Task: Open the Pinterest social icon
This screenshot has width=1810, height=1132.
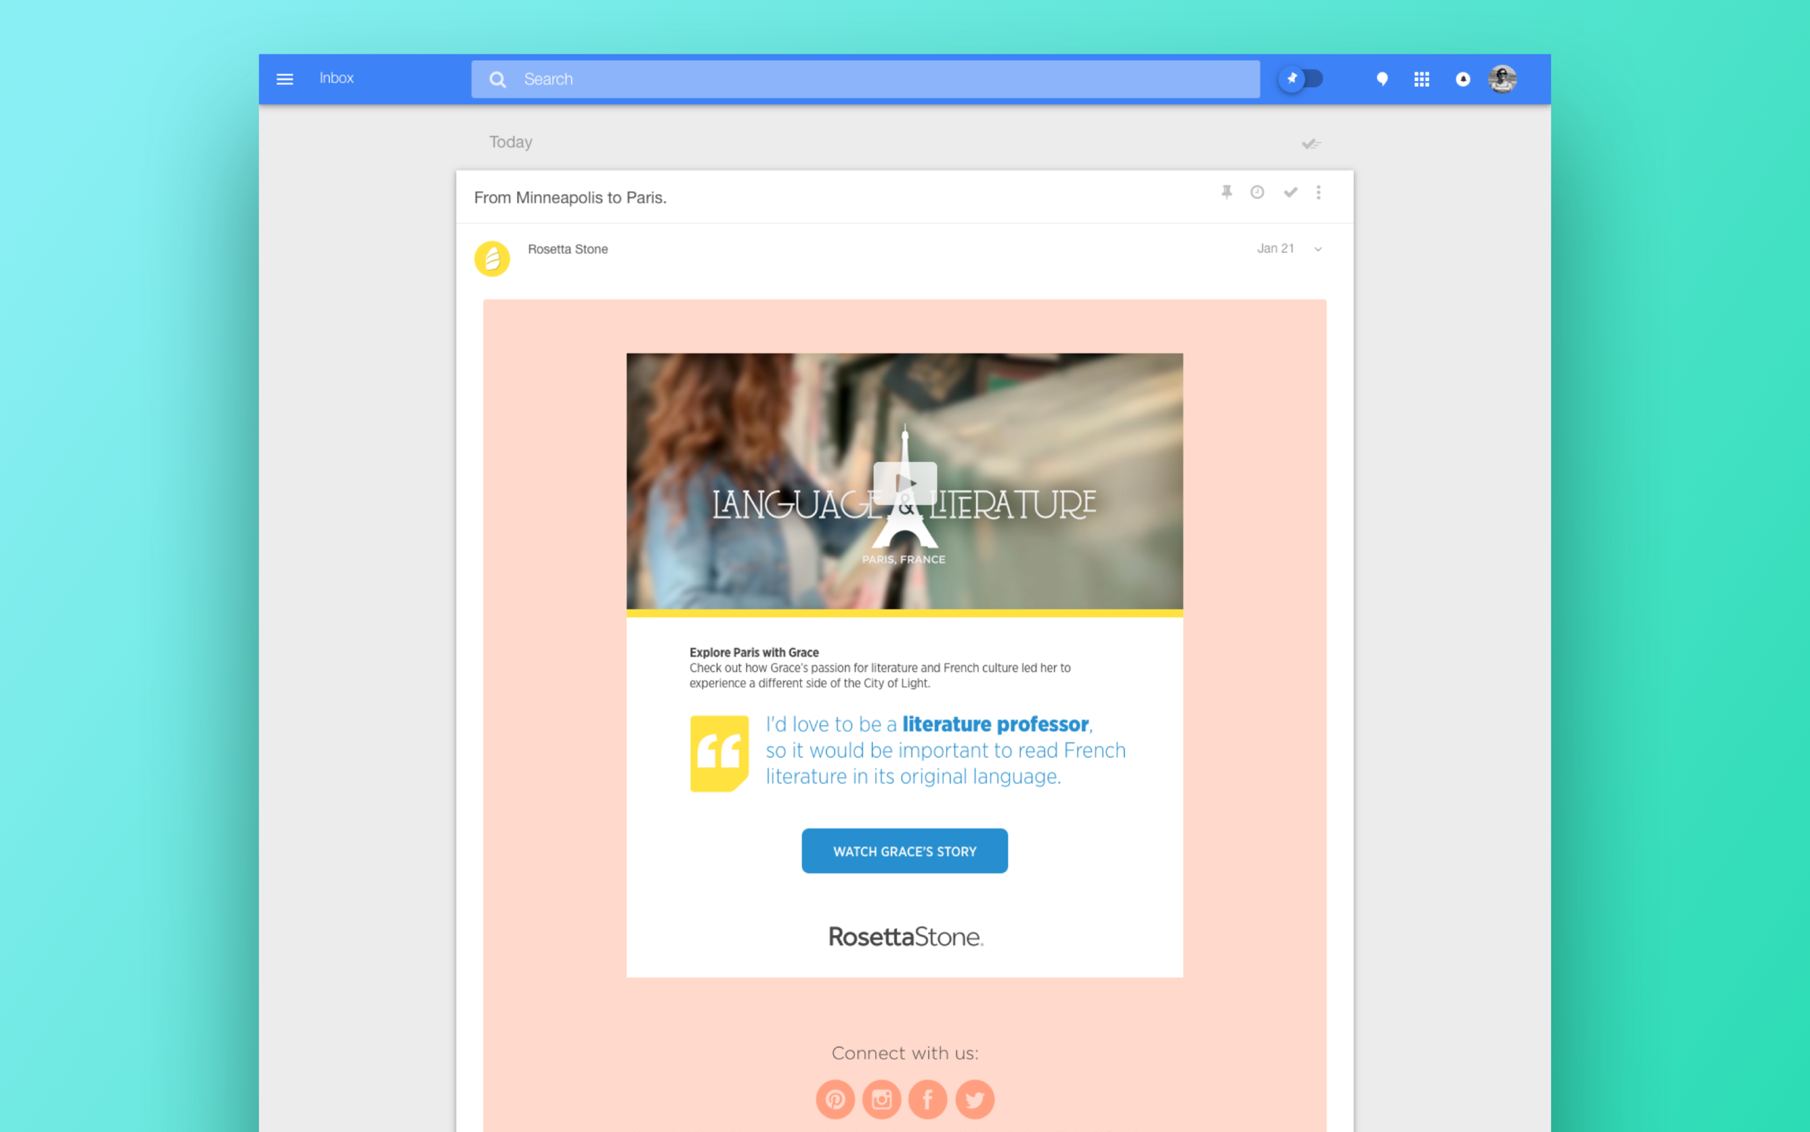Action: (835, 1099)
